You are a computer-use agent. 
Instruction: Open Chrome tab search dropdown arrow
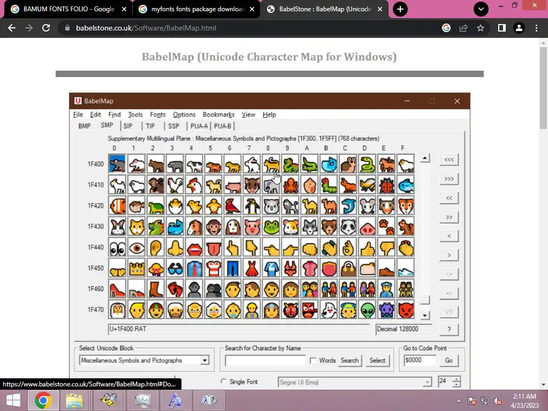pyautogui.click(x=481, y=9)
